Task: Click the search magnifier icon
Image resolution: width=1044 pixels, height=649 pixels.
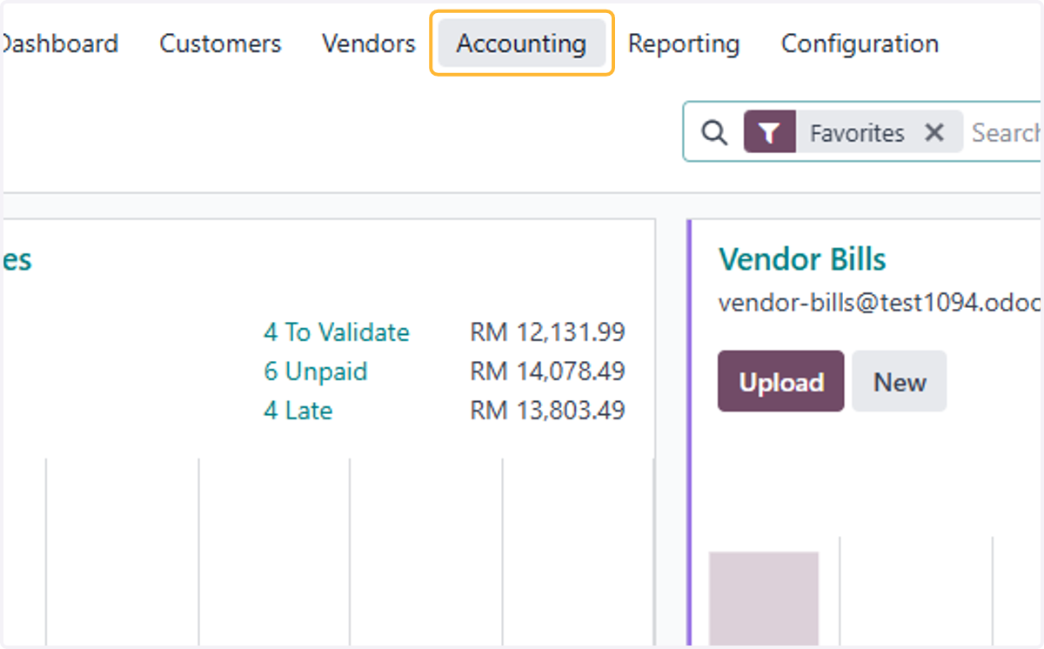Action: click(x=714, y=132)
